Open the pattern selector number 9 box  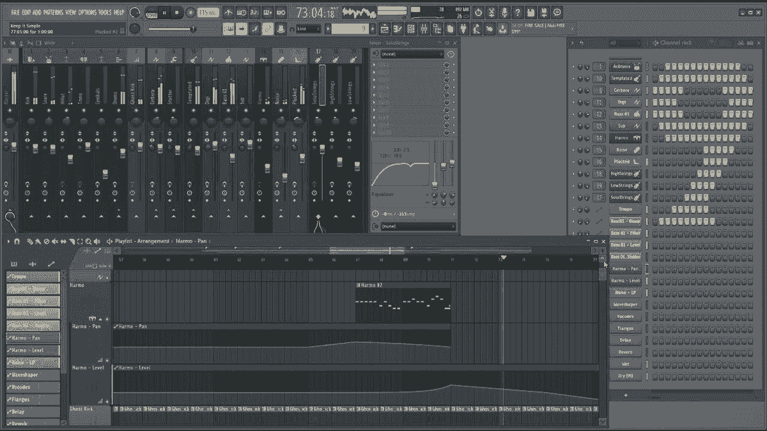(x=350, y=29)
